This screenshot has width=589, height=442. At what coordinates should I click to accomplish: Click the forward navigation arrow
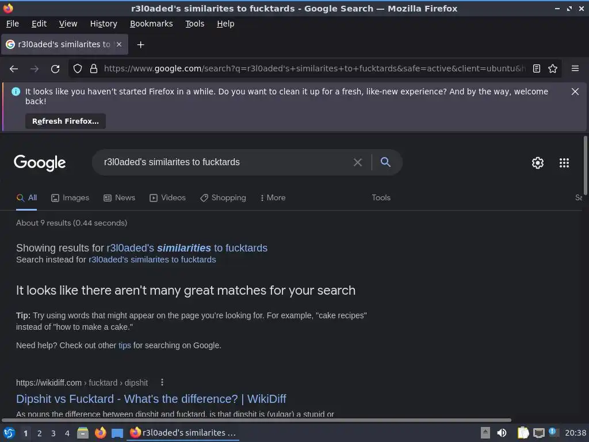[x=35, y=69]
